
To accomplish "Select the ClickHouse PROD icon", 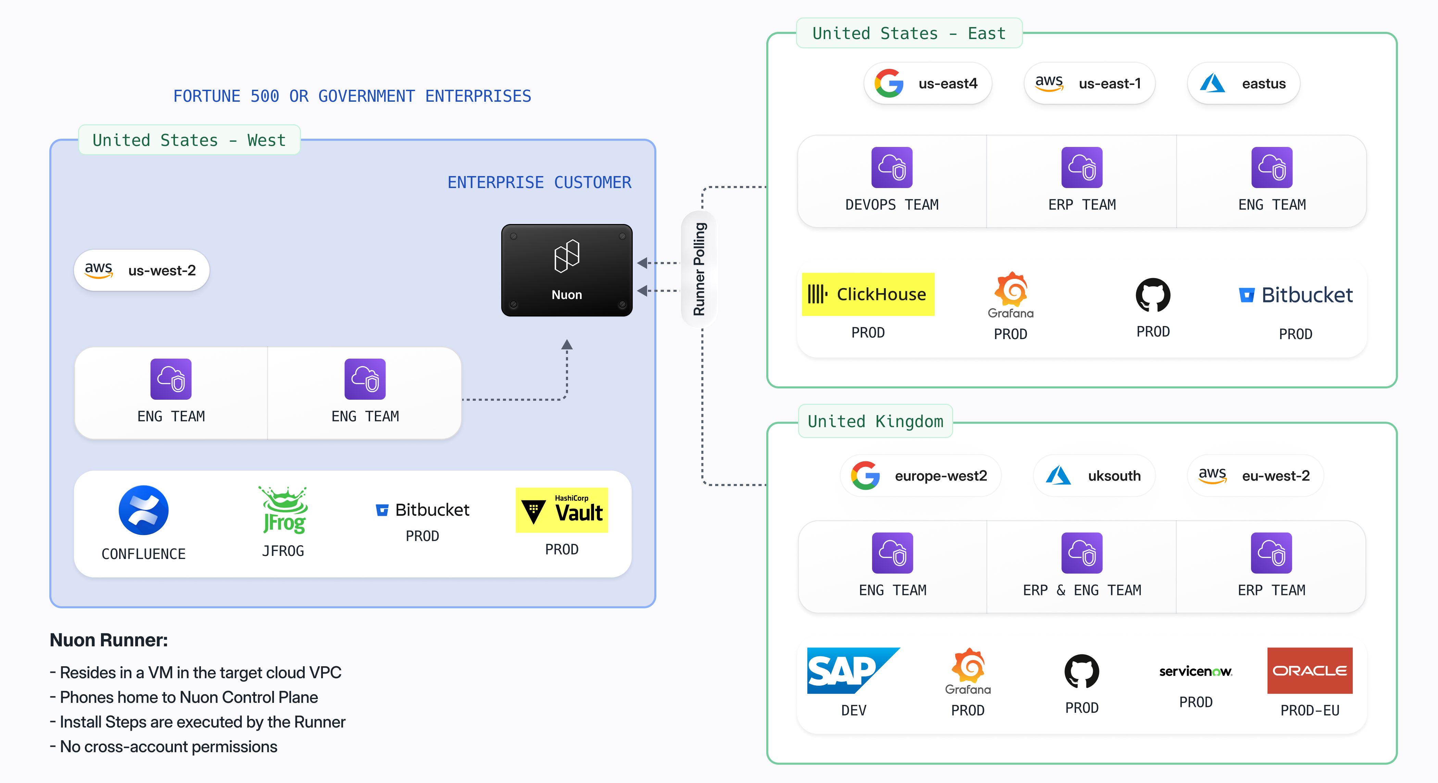I will (868, 294).
